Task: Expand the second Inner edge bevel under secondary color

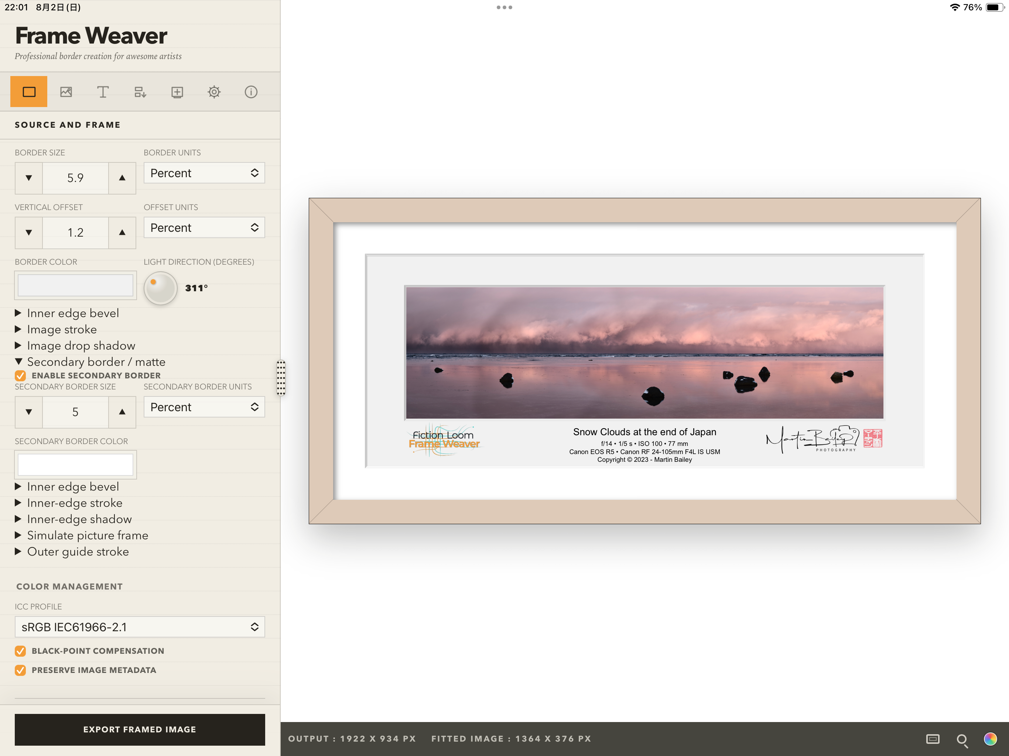Action: click(67, 487)
